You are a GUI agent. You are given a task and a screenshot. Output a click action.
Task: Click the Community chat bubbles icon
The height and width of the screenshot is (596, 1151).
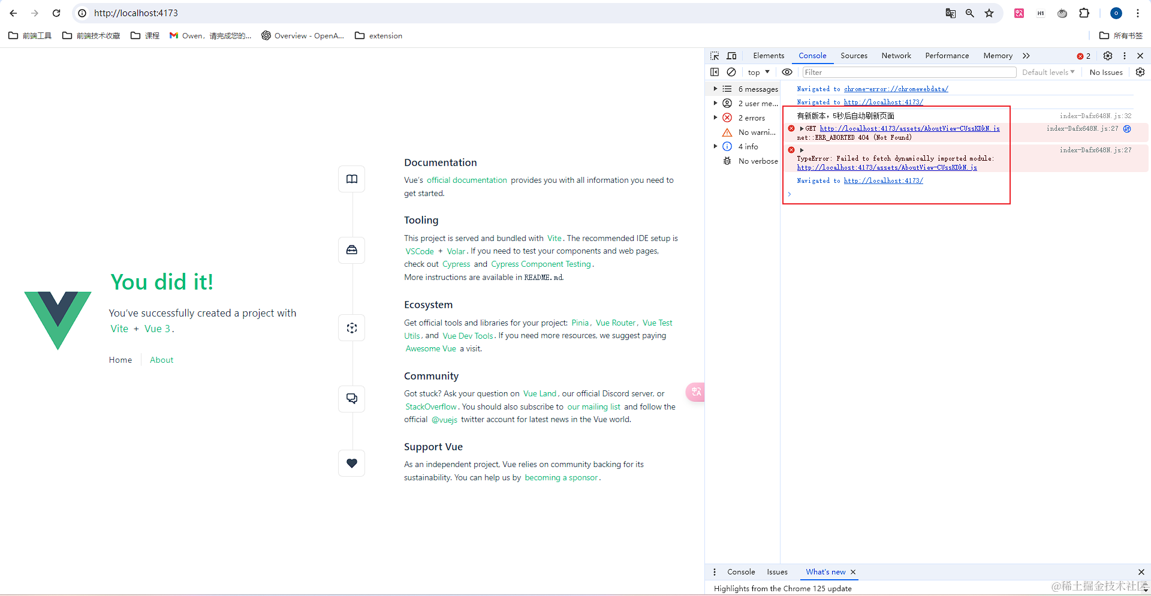coord(352,399)
